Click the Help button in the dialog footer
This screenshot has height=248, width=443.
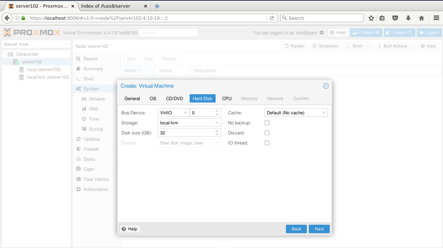(x=130, y=229)
